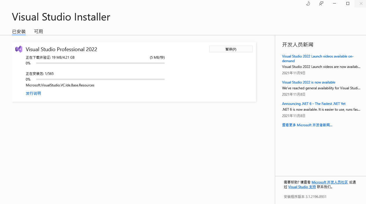Toggle the dark theme moon icon
The height and width of the screenshot is (204, 366).
[x=308, y=3]
